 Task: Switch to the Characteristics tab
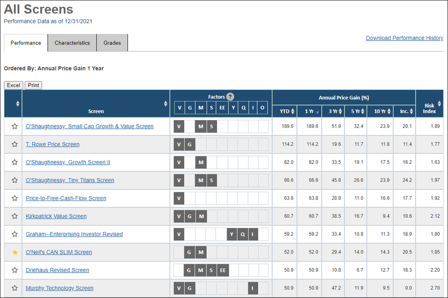(72, 43)
